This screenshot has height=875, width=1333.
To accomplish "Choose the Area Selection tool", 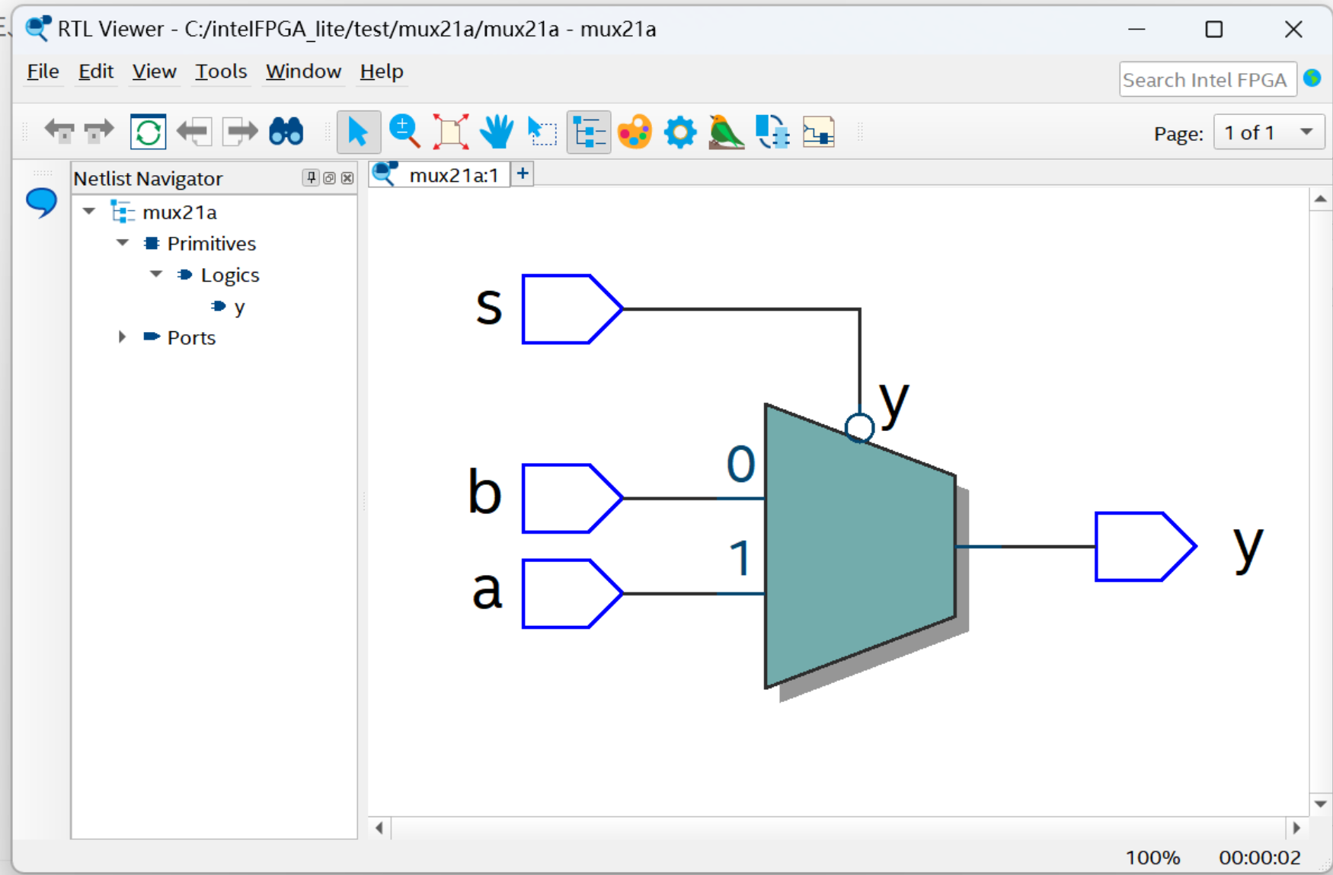I will 542,132.
